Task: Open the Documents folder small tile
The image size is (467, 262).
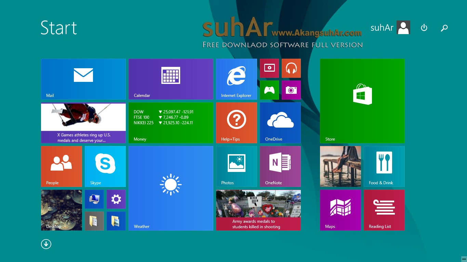Action: [x=94, y=221]
